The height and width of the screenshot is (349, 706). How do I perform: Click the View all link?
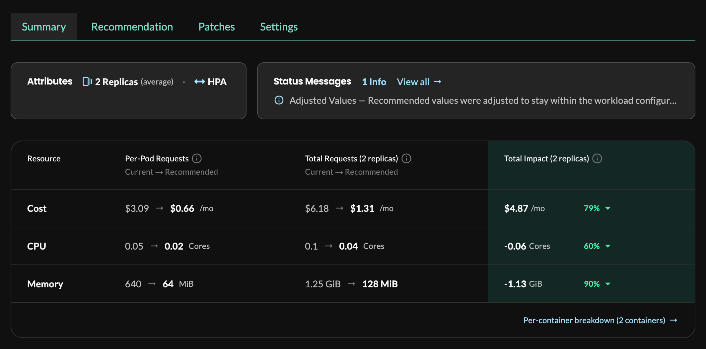(x=413, y=82)
